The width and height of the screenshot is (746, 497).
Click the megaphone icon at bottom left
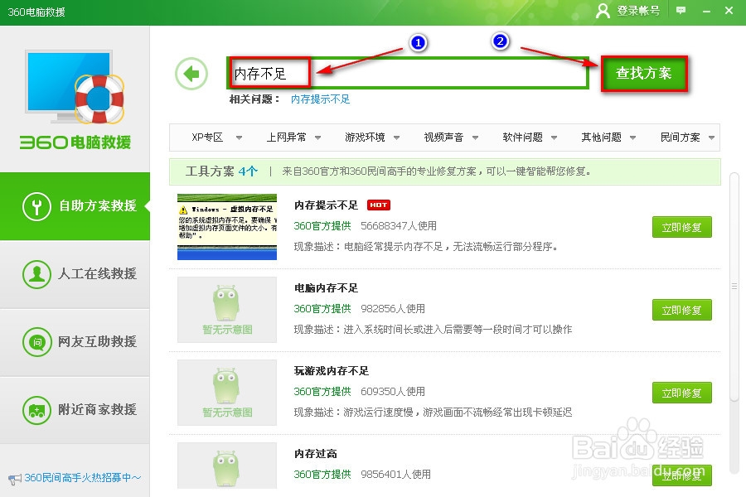[15, 479]
